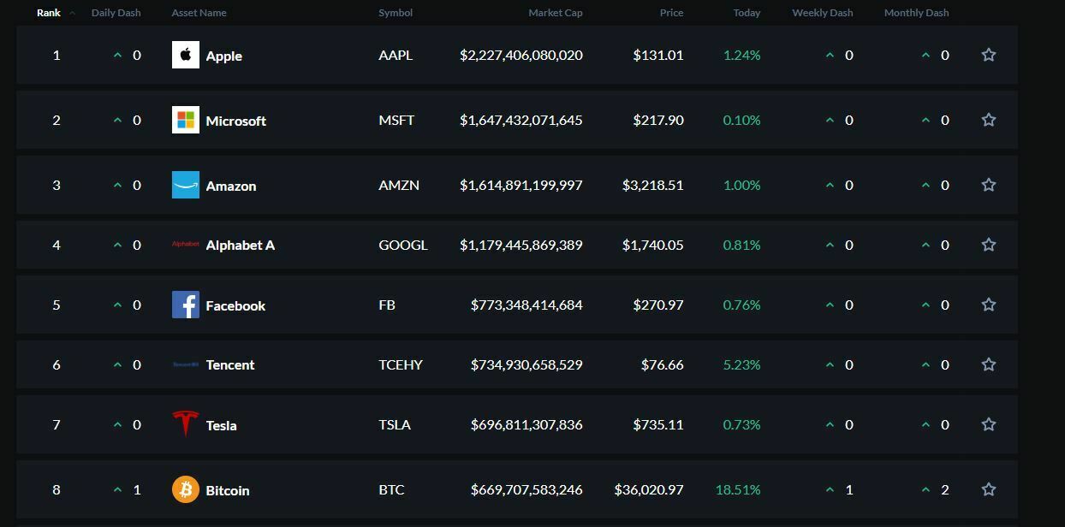The width and height of the screenshot is (1065, 527).
Task: Click the Alphabet A logo
Action: [x=185, y=245]
